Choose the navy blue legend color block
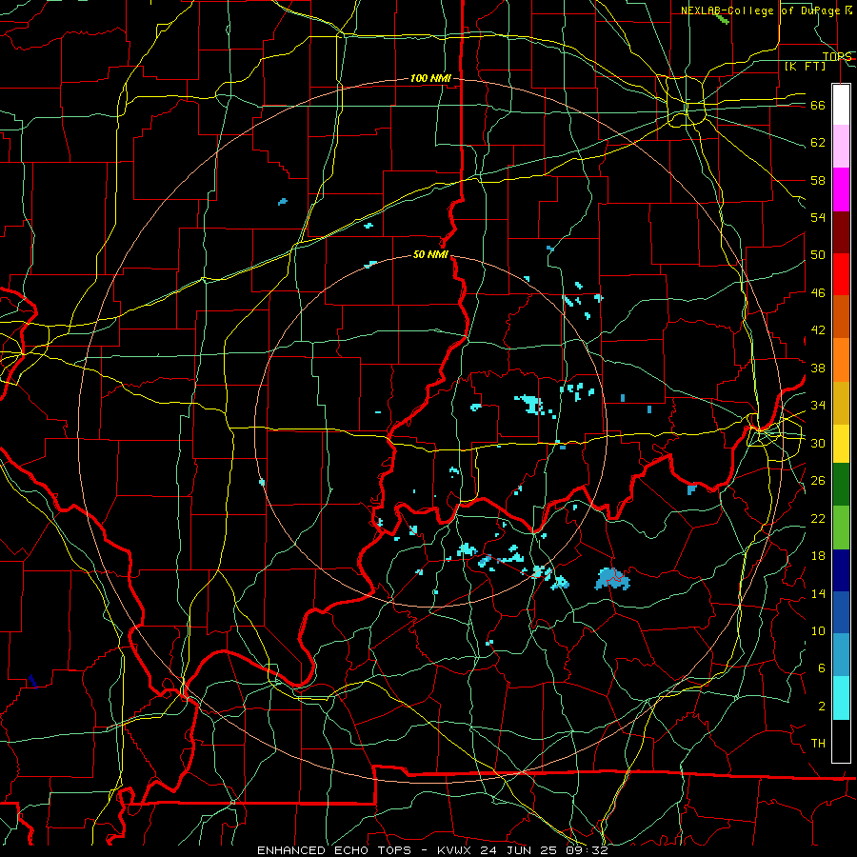The image size is (857, 857). (841, 570)
